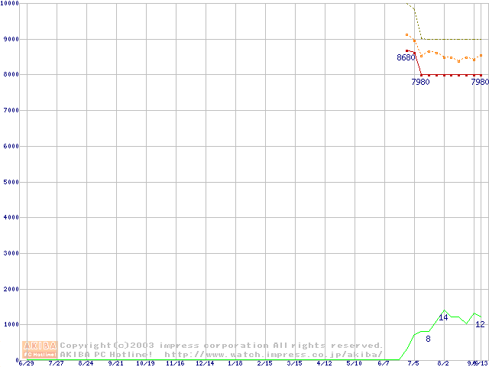This screenshot has height=367, width=489.
Task: Click the green line's 14 data label
Action: pos(443,317)
